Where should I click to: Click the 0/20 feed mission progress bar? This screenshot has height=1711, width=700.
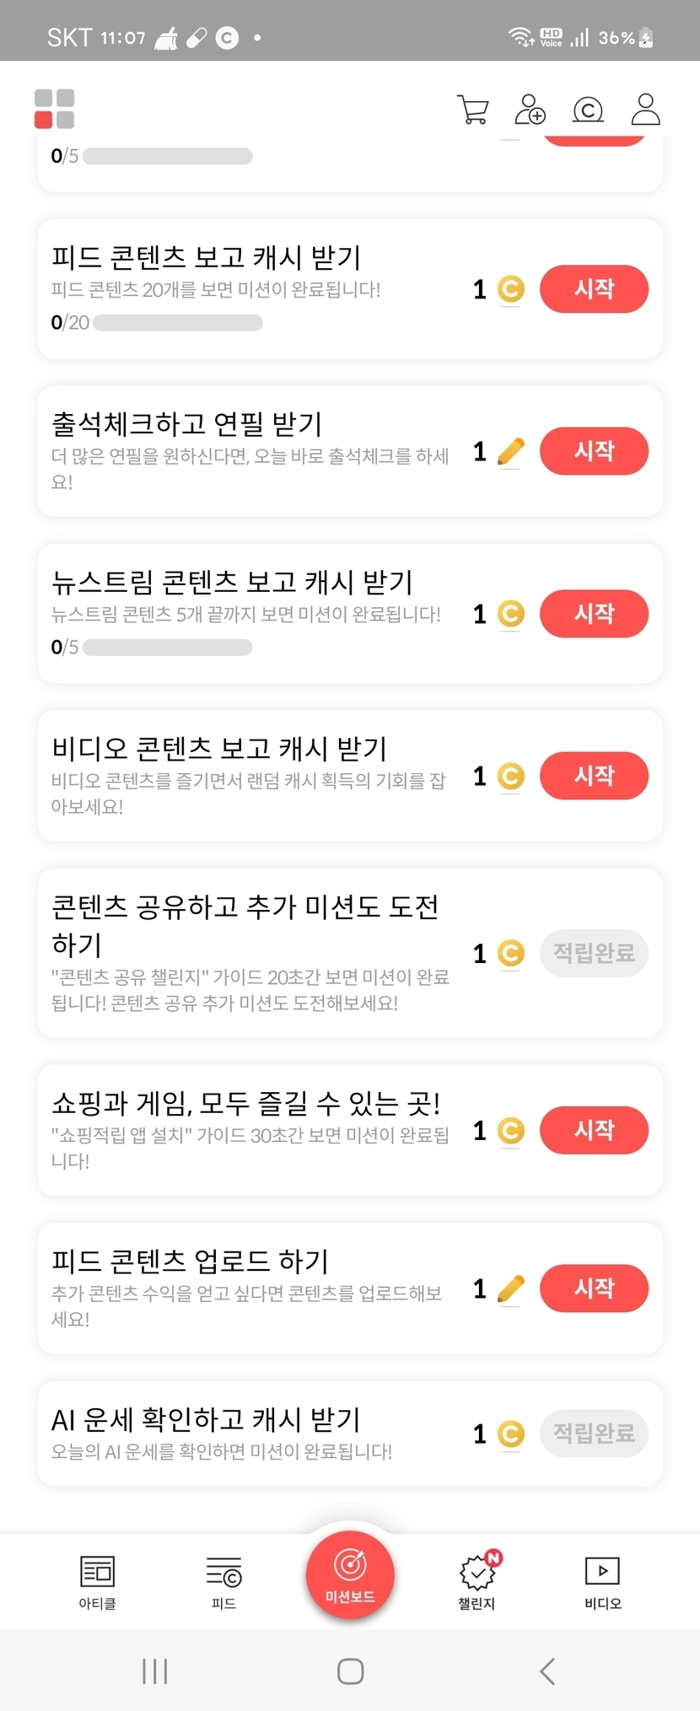[177, 323]
